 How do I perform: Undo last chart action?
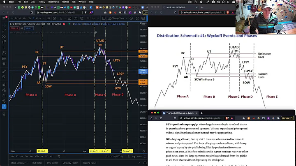click(93, 18)
